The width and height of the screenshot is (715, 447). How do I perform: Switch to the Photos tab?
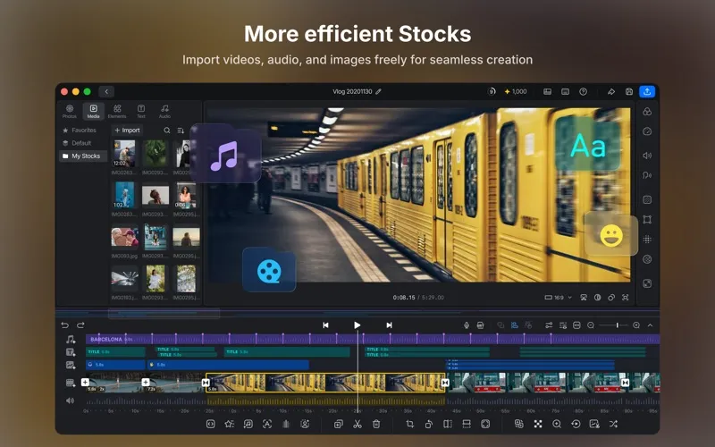(x=70, y=111)
